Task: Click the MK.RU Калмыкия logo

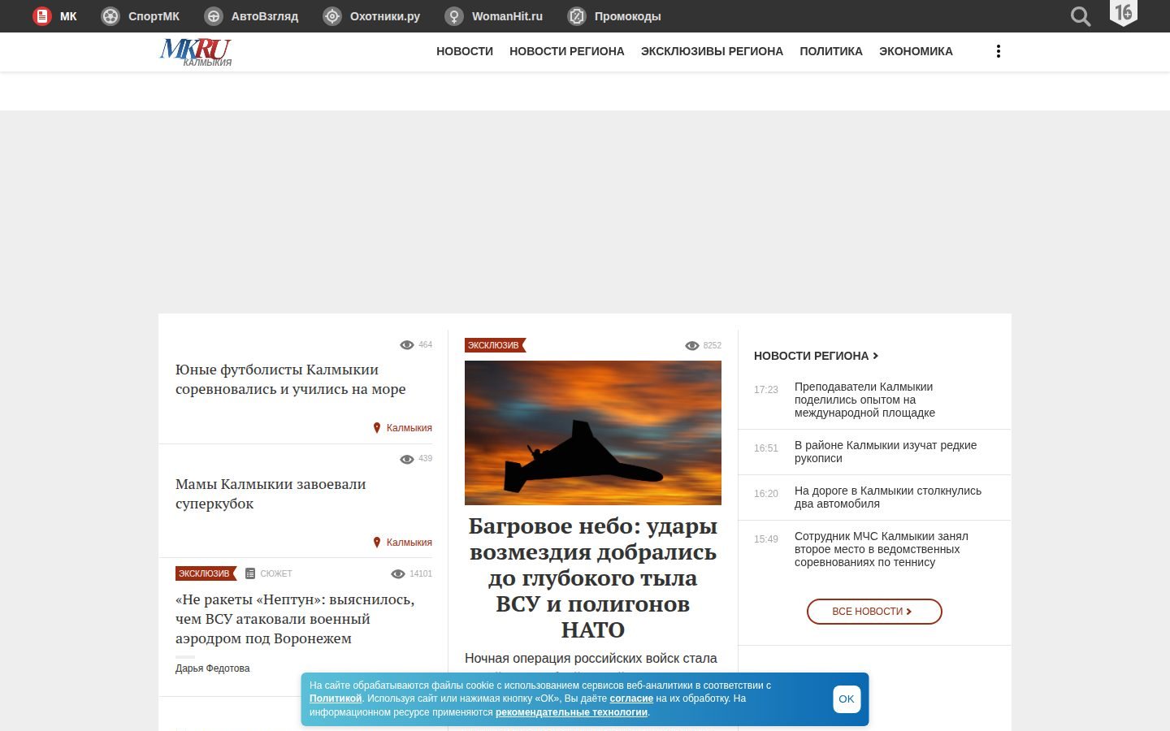Action: (196, 52)
